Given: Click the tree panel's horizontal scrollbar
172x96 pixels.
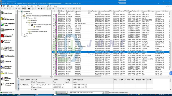Looking at the screenshot, I should pyautogui.click(x=34, y=77).
